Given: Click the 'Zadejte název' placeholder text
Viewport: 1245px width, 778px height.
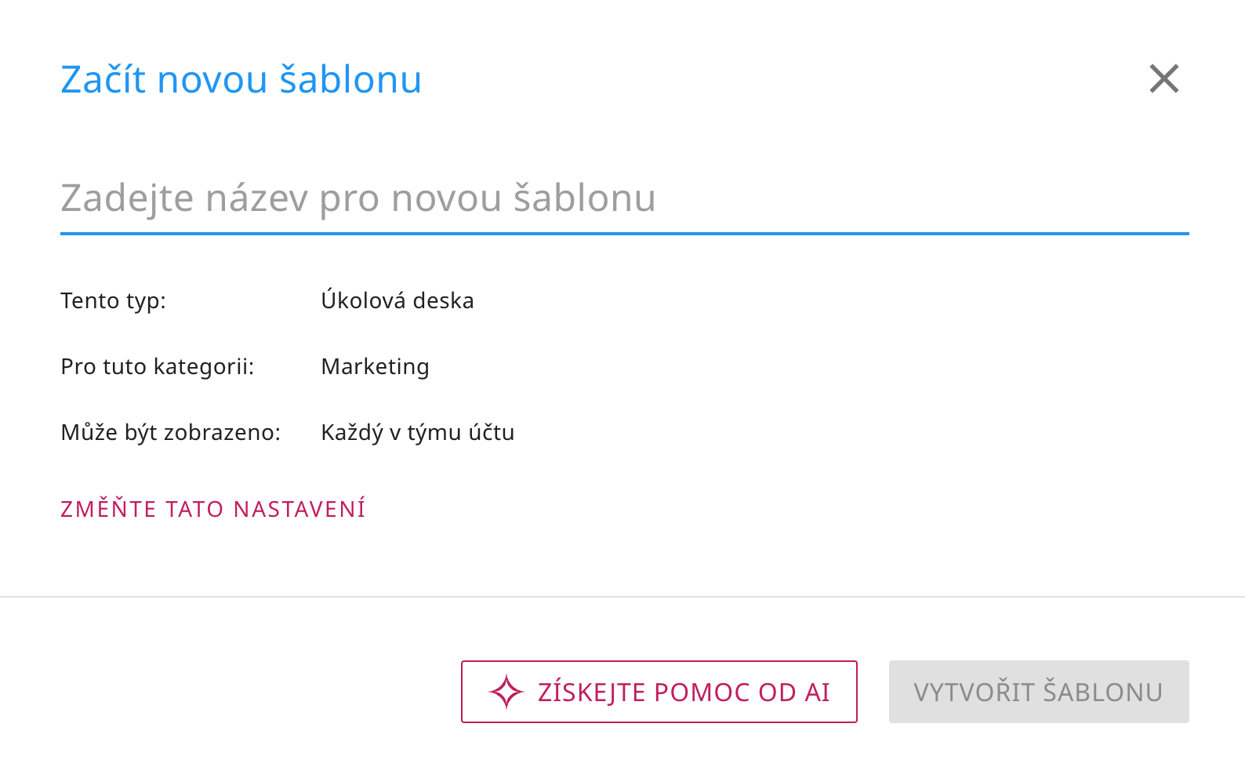Looking at the screenshot, I should pos(184,198).
